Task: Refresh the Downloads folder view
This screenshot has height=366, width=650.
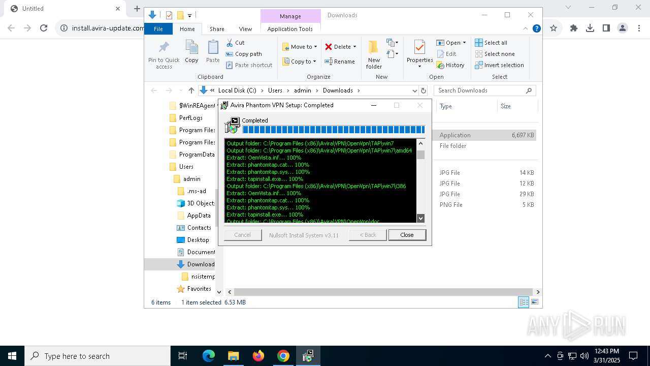Action: point(424,90)
